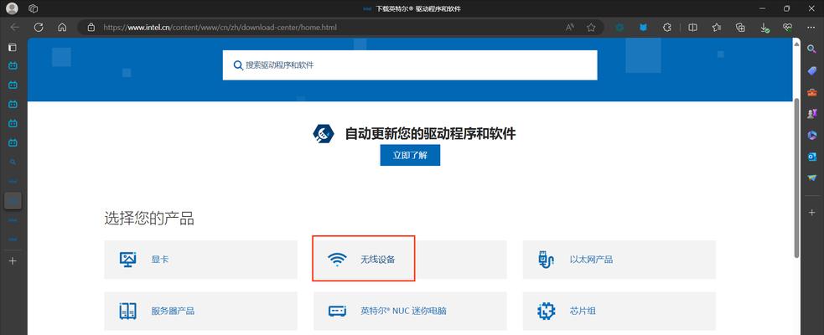The height and width of the screenshot is (335, 824).
Task: Customize sidebar with the plus icon
Action: click(x=811, y=212)
